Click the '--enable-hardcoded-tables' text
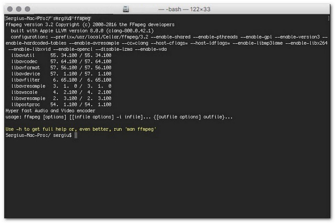This screenshot has height=223, width=335. [36, 43]
